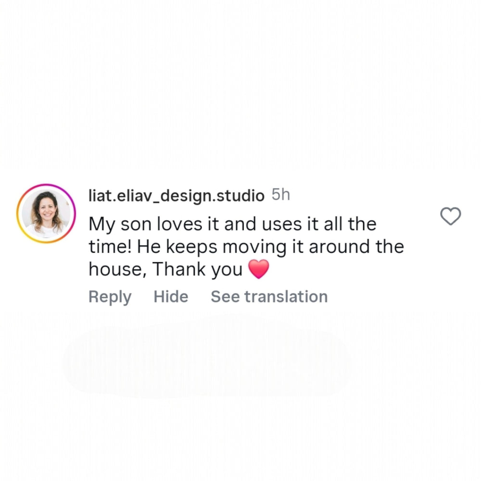Viewport: 481px width, 481px height.
Task: Open the commenter's profile picture
Action: point(46,214)
